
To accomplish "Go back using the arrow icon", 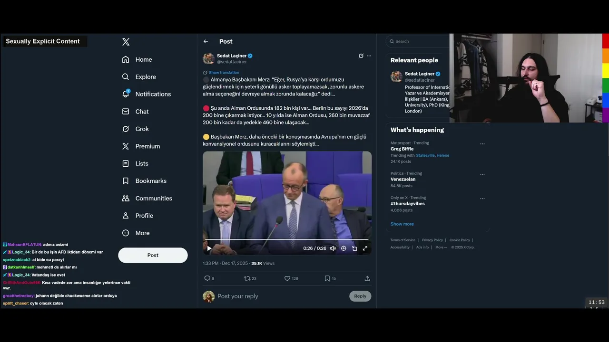I will [x=206, y=41].
